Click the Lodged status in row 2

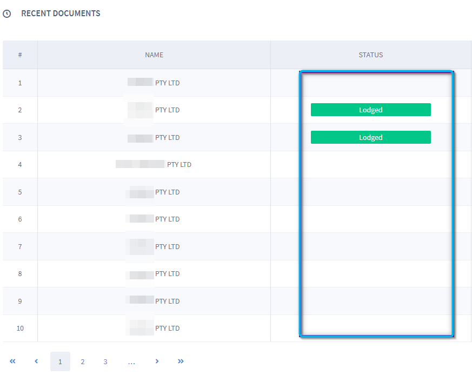(x=370, y=110)
